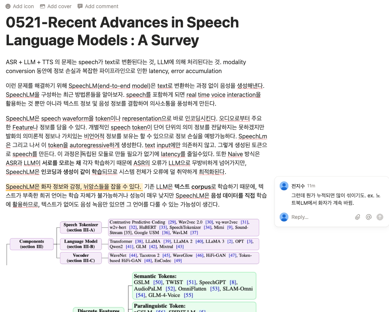The height and width of the screenshot is (312, 389).
Task: Click the text 'real time voice interaction'
Action: pos(221,95)
